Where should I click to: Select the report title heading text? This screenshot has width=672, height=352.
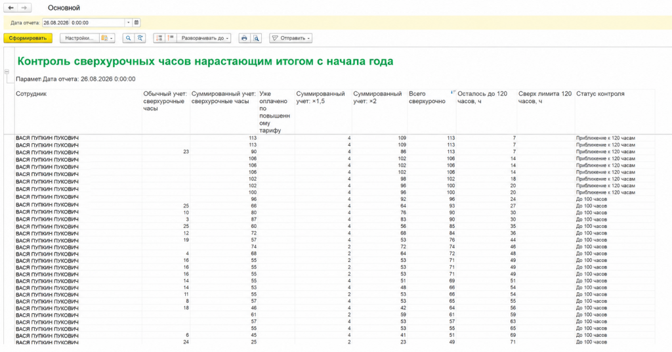point(205,61)
